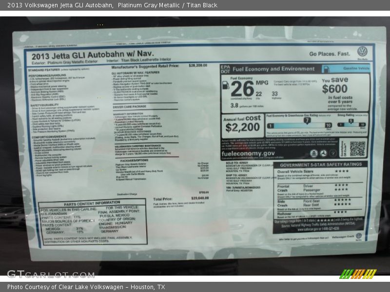Click the 'Manufacturer's Suggested Retail Price:' label
The image size is (390, 292).
tap(145, 66)
